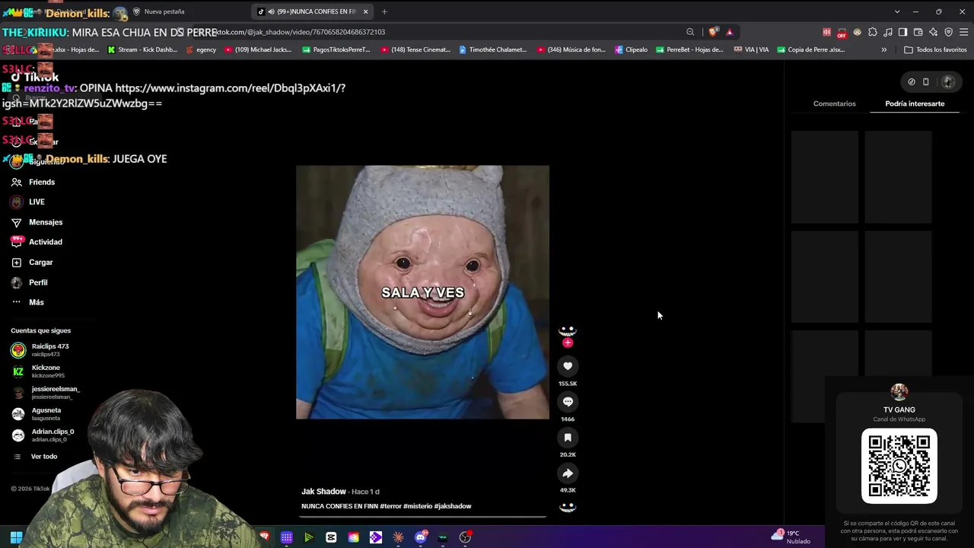
Task: Switch to the Comentarios tab
Action: click(835, 104)
